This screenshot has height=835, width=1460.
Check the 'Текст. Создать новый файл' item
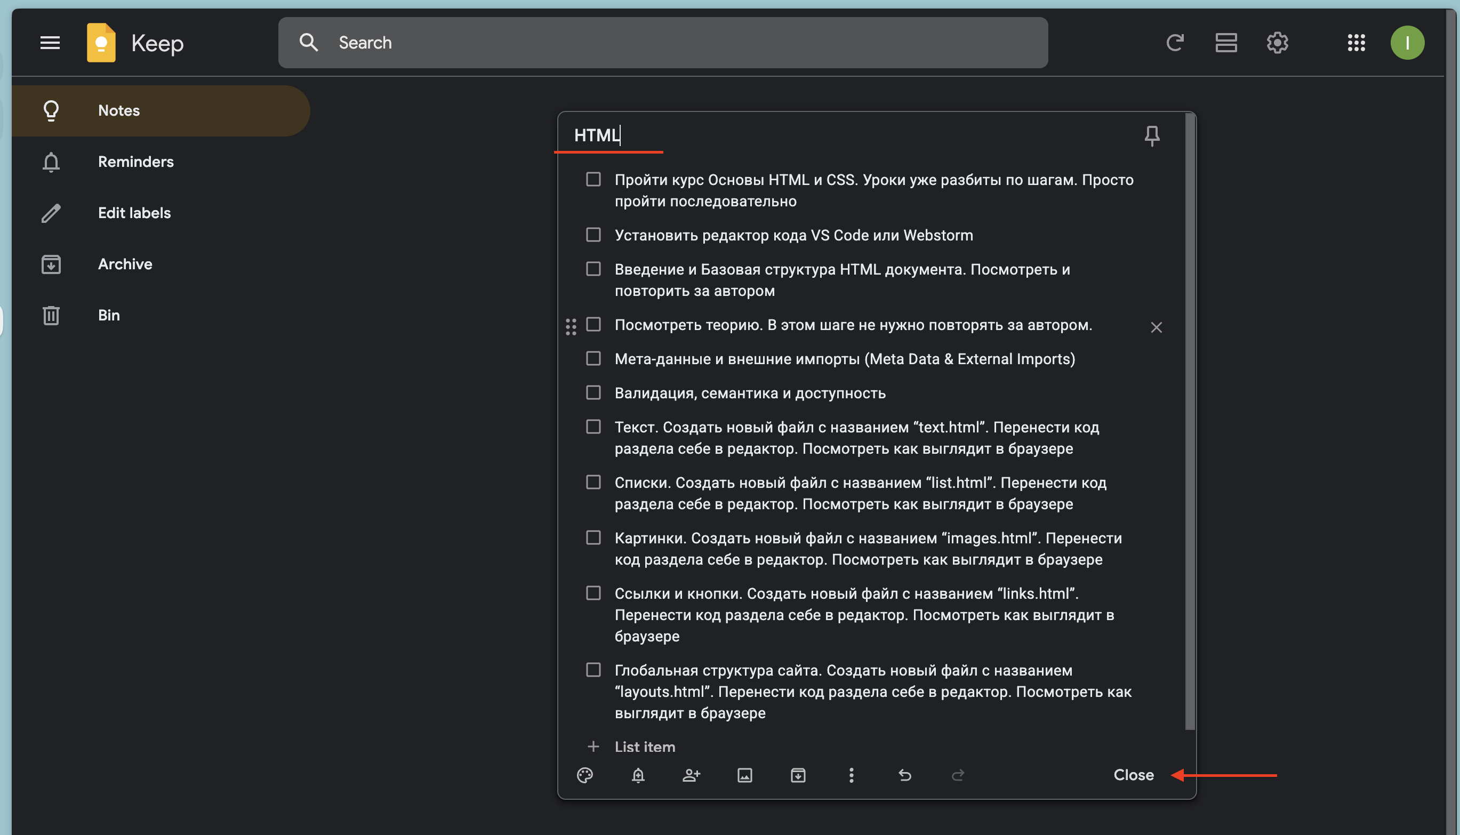(593, 427)
